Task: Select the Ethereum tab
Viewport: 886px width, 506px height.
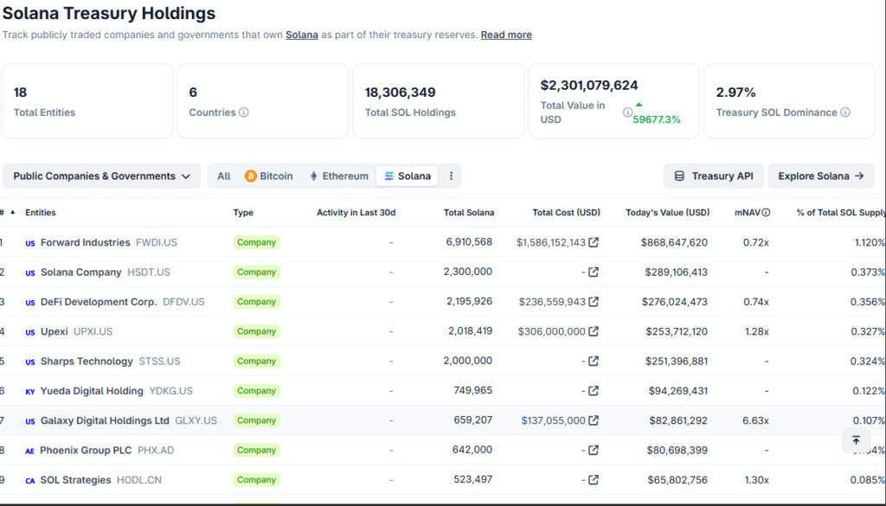Action: pyautogui.click(x=338, y=176)
